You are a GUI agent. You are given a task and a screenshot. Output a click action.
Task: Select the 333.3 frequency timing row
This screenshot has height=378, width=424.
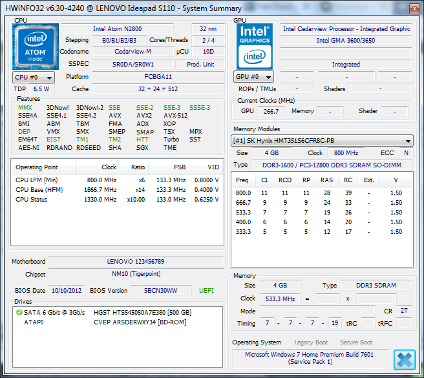(322, 232)
